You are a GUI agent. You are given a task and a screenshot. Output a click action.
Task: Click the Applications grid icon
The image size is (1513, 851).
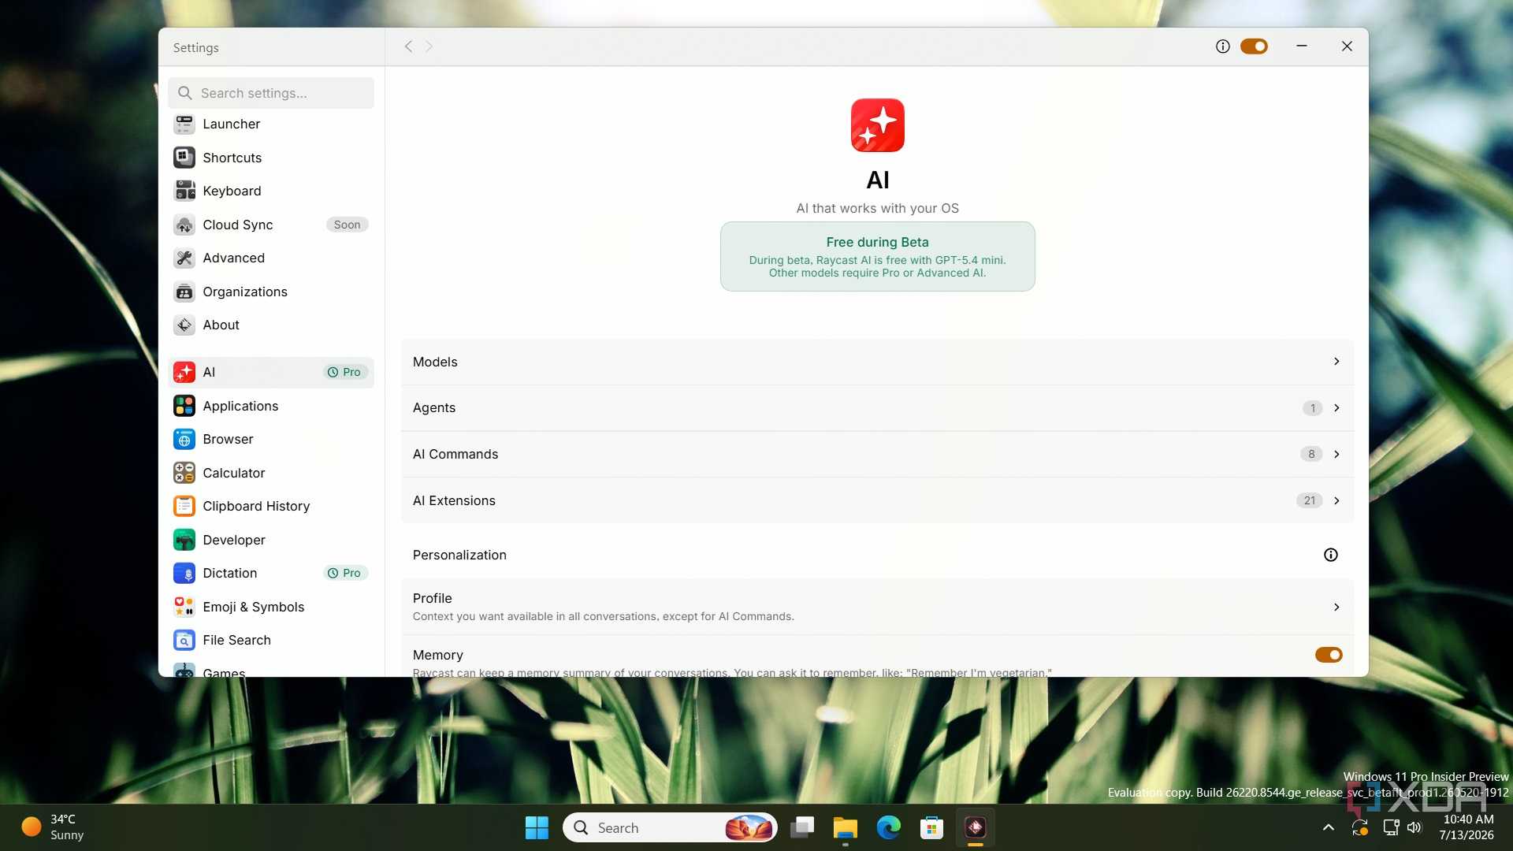[184, 406]
